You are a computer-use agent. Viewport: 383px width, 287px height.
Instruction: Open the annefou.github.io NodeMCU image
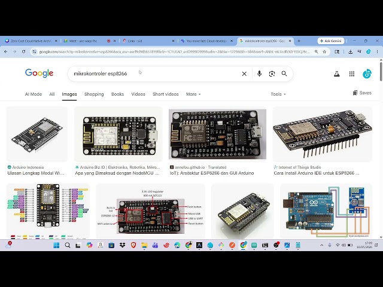click(217, 134)
